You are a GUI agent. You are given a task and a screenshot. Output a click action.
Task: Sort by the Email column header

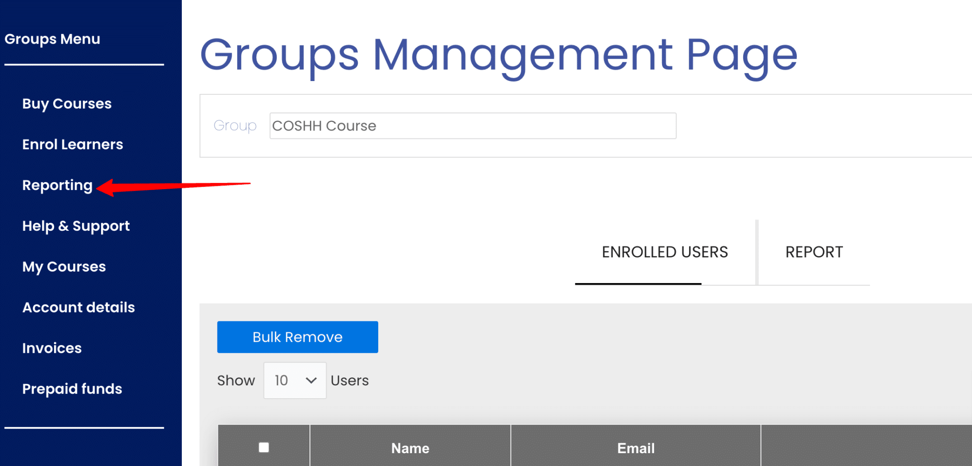coord(636,448)
